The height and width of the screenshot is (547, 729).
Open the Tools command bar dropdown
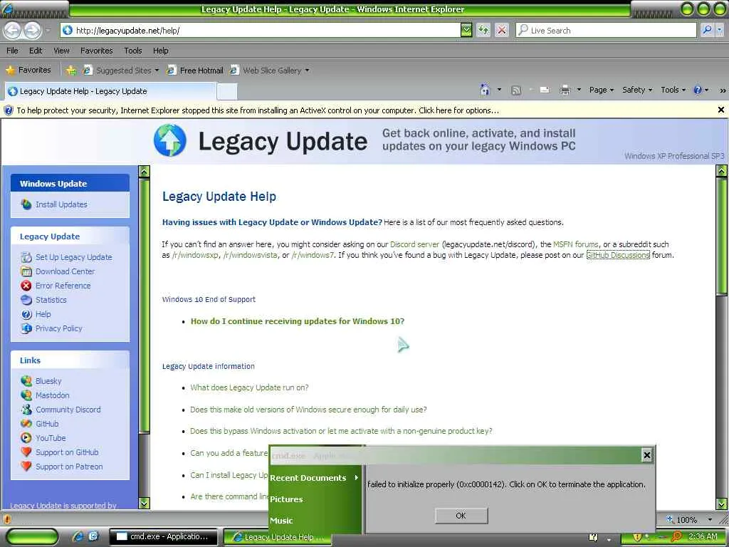tap(673, 90)
